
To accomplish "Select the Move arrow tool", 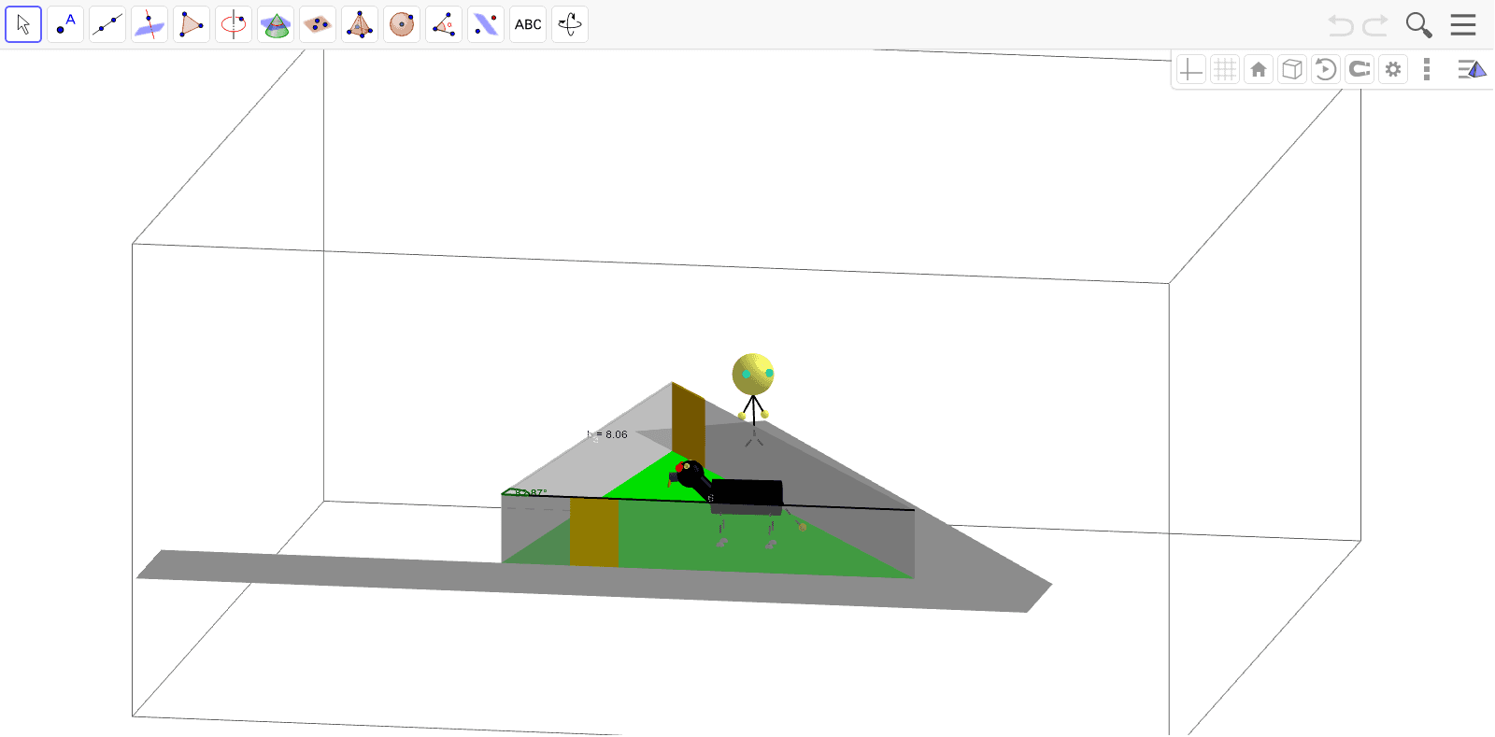I will pos(23,24).
